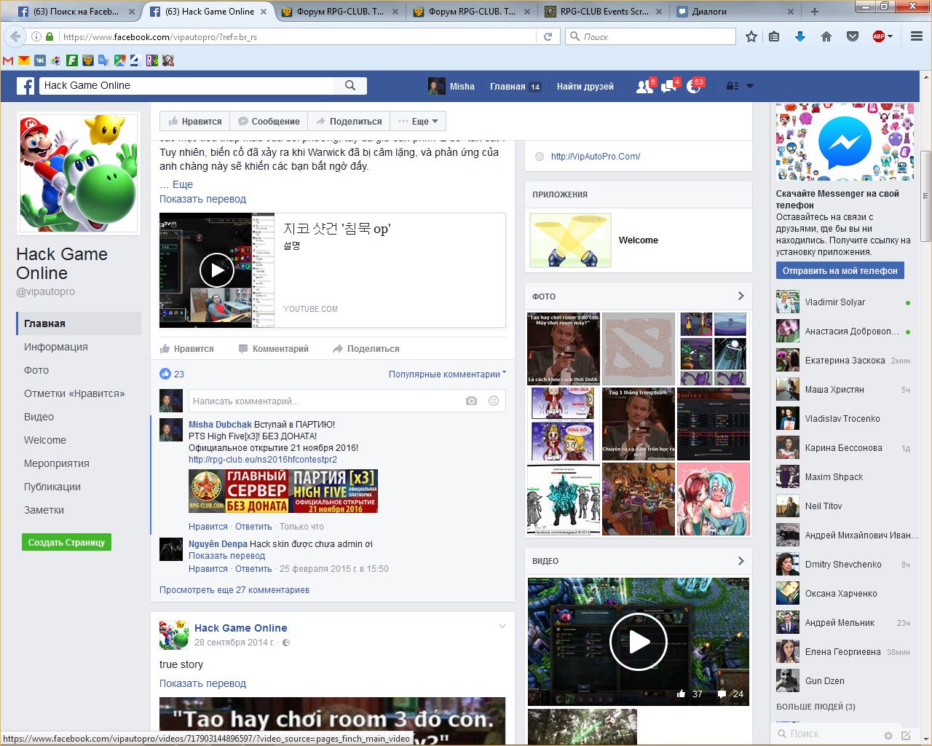Click the Создать Страницу green button
The image size is (932, 746).
coord(66,543)
